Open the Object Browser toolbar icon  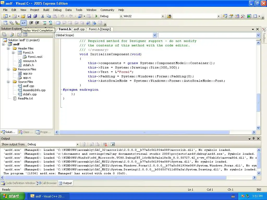[x=237, y=16]
